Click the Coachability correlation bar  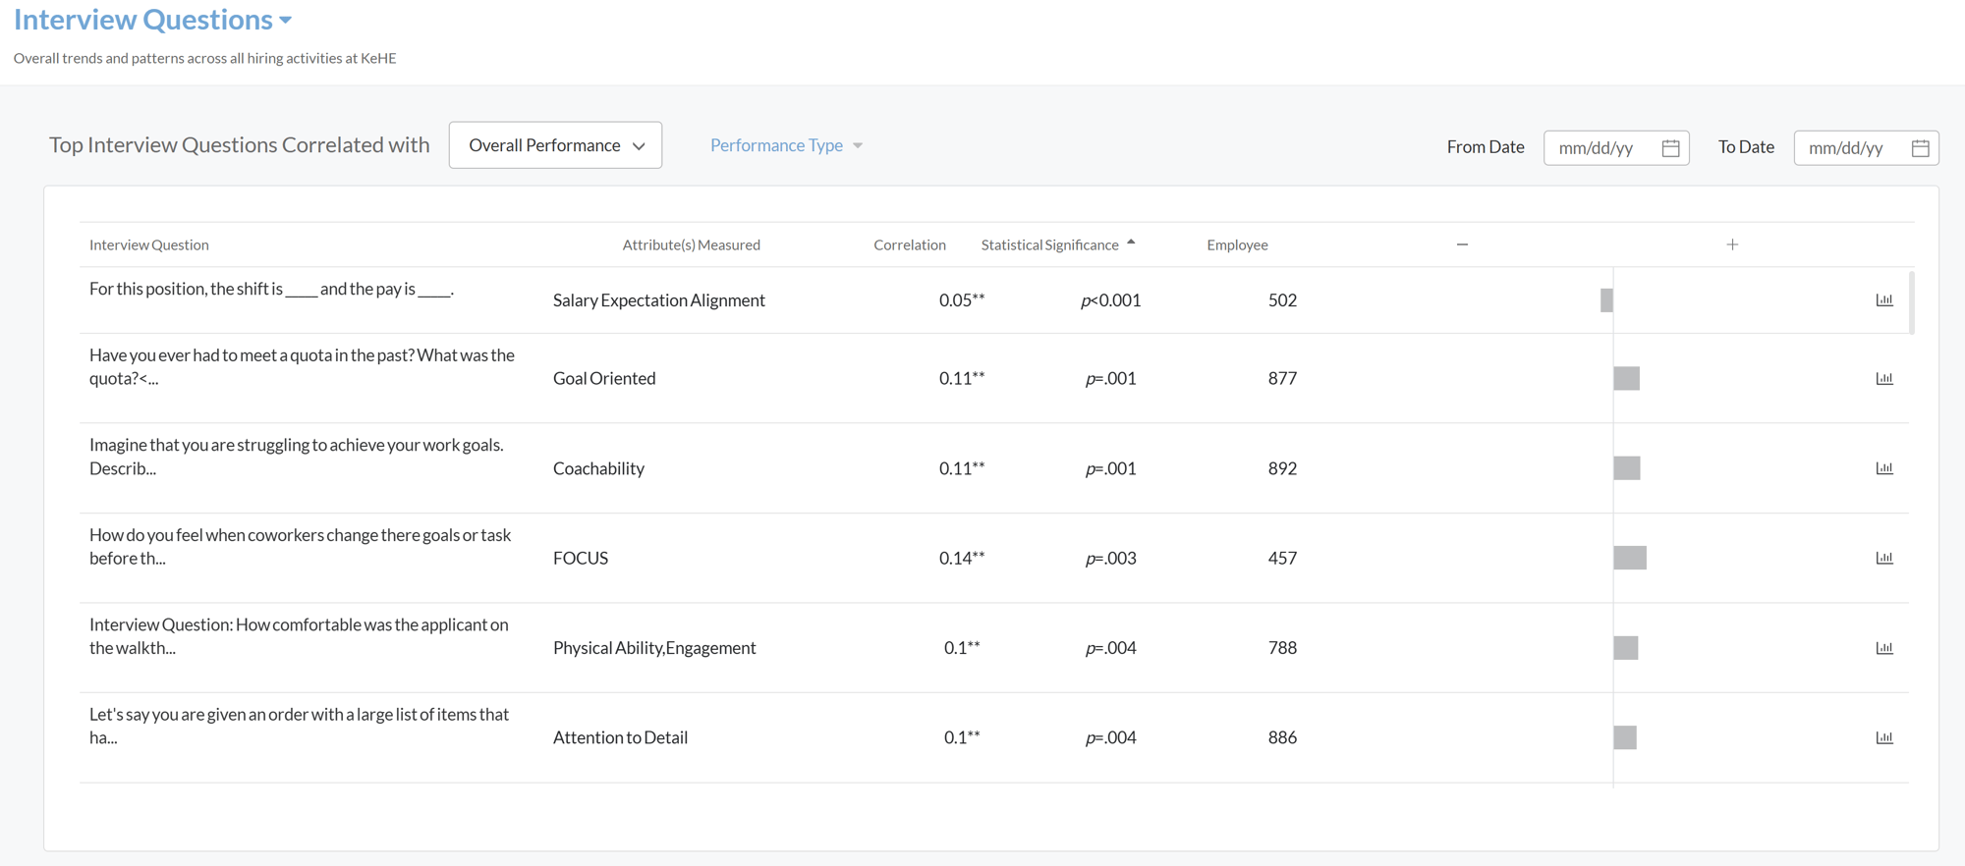[1626, 468]
